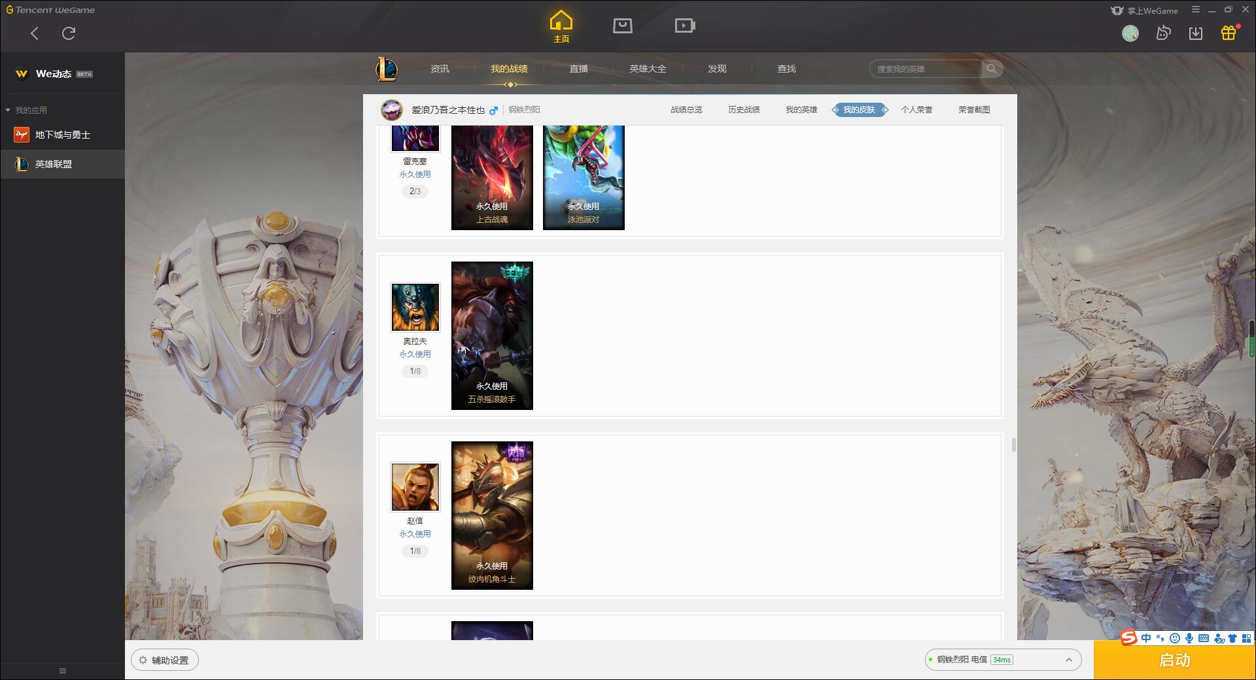The image size is (1256, 680).
Task: Click the round user avatar in top bar
Action: (x=1130, y=33)
